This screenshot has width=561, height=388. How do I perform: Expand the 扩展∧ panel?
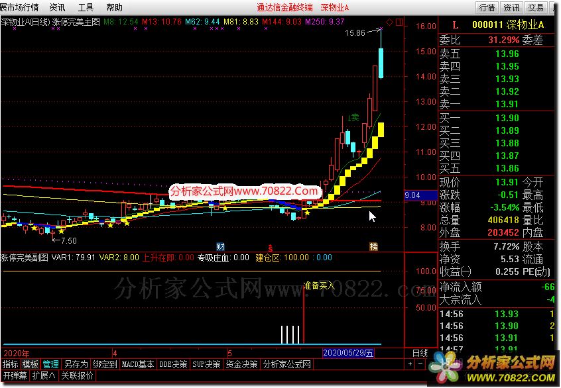pos(44,375)
